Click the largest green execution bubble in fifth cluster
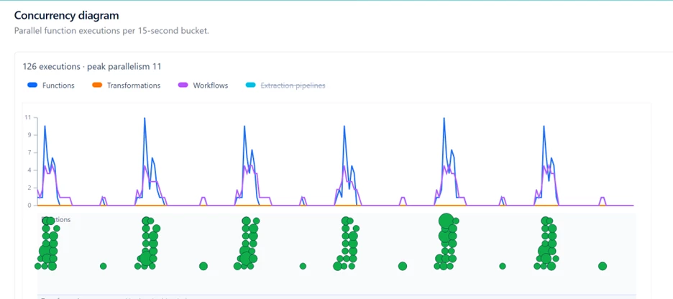Screen dimensions: 673x299 click(x=446, y=221)
